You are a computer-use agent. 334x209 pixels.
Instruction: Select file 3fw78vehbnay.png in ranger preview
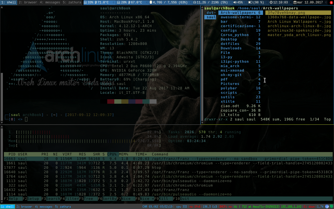tap(298, 13)
